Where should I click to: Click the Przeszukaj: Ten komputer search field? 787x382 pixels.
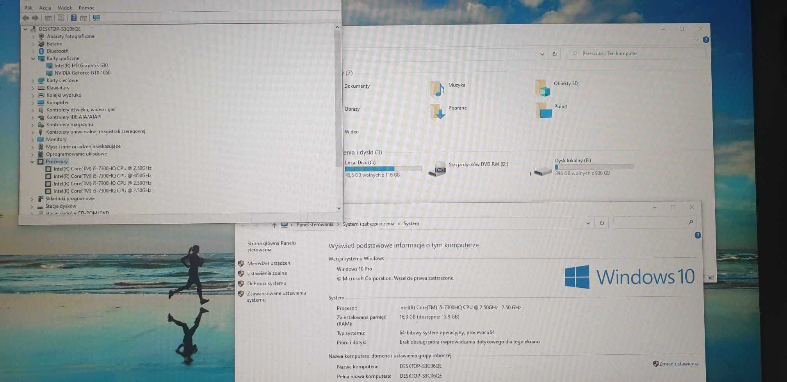pos(636,54)
